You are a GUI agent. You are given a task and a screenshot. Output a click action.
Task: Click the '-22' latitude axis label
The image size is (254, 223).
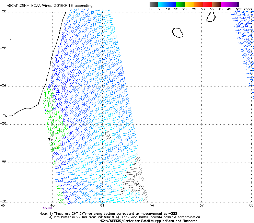pyautogui.click(x=3, y=48)
